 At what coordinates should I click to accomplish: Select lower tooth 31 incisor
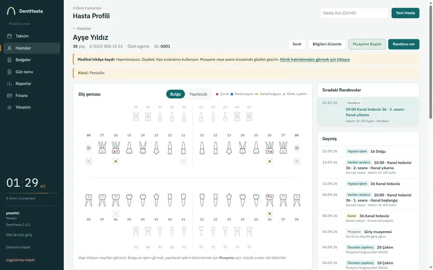pyautogui.click(x=202, y=200)
